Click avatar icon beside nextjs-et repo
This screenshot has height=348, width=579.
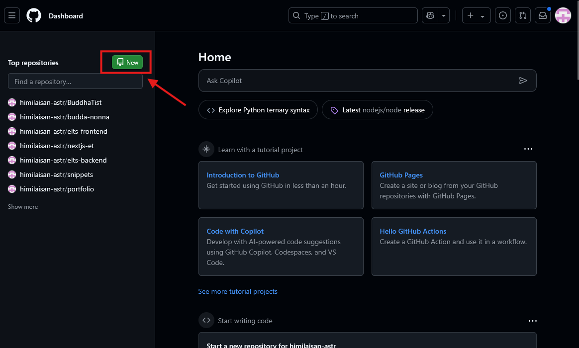(12, 146)
